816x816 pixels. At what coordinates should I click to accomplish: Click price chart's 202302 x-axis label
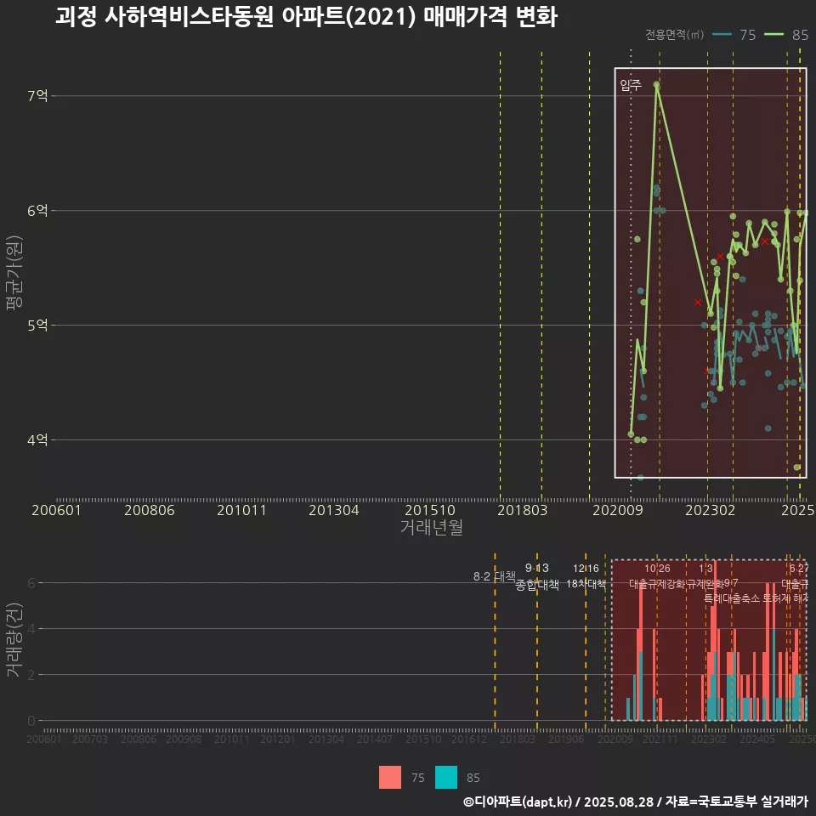coord(710,510)
